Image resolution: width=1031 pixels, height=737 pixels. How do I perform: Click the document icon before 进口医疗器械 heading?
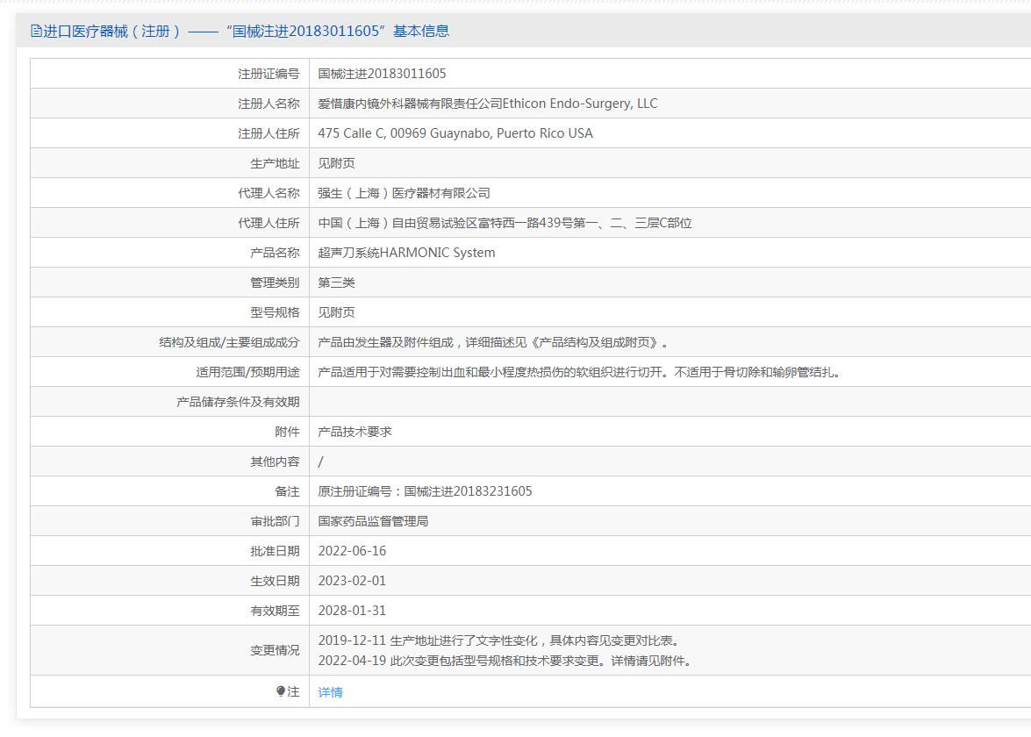(36, 31)
